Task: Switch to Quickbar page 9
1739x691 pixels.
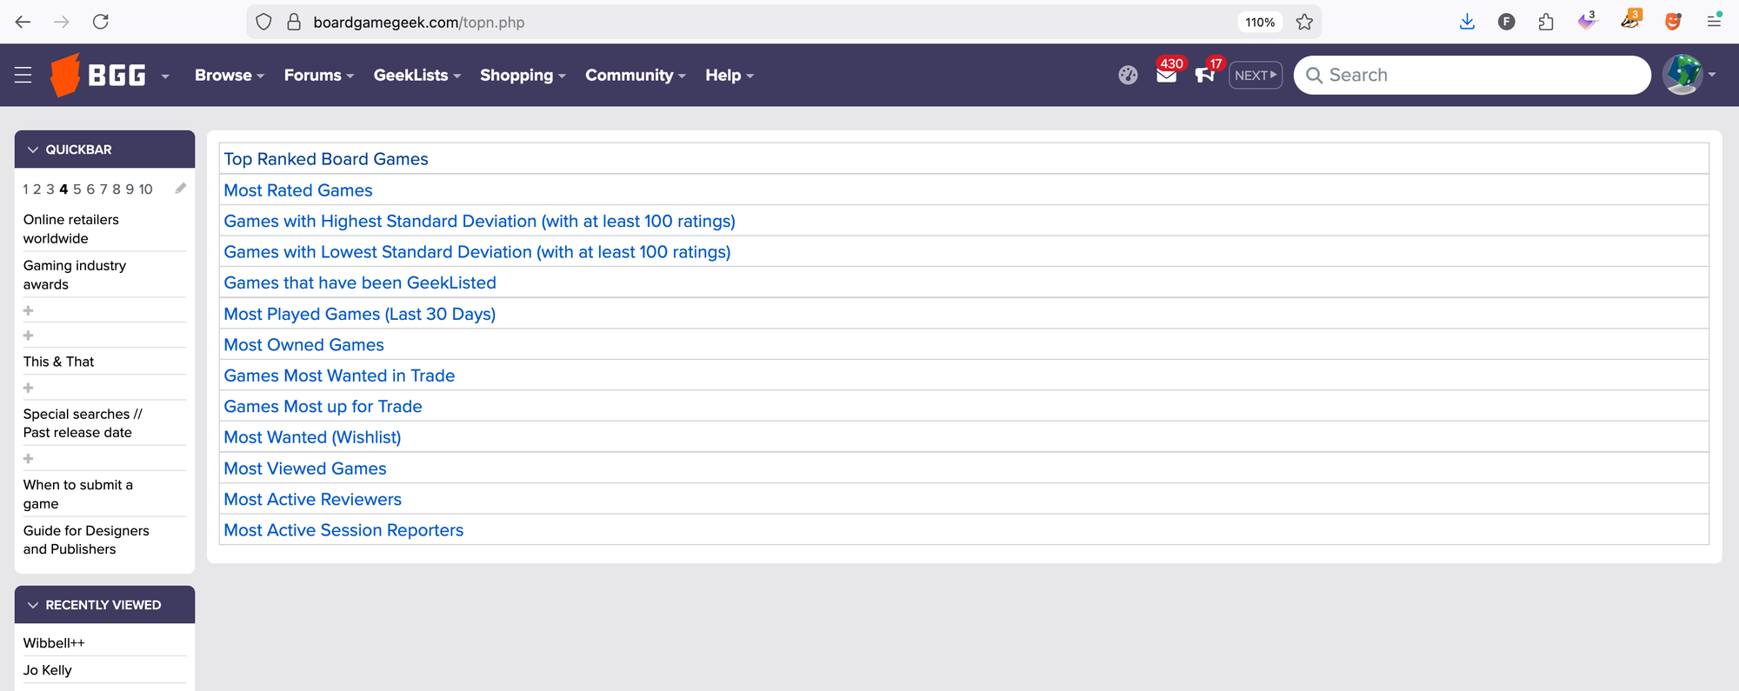Action: click(x=130, y=189)
